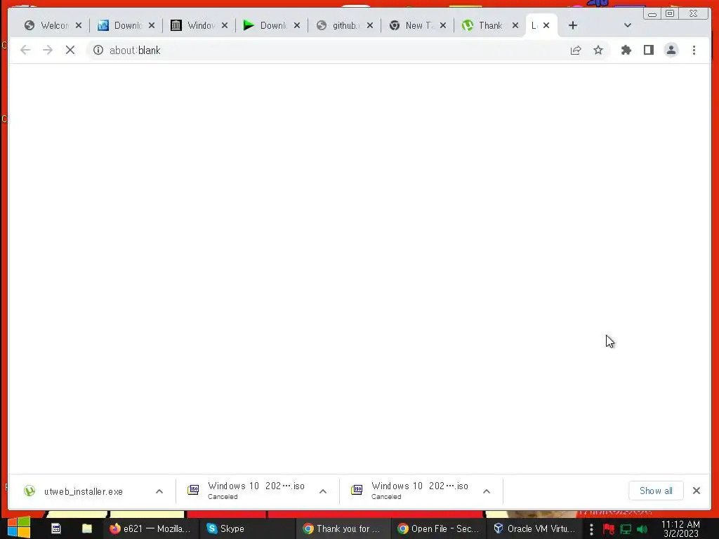The height and width of the screenshot is (539, 719).
Task: Switch to the Download tab with green arrow
Action: click(x=266, y=26)
